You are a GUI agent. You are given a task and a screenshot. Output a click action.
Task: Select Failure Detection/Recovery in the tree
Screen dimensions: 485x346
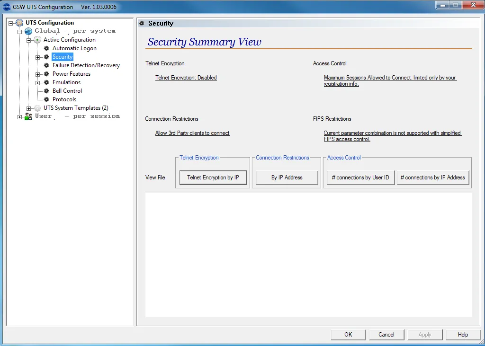coord(86,65)
